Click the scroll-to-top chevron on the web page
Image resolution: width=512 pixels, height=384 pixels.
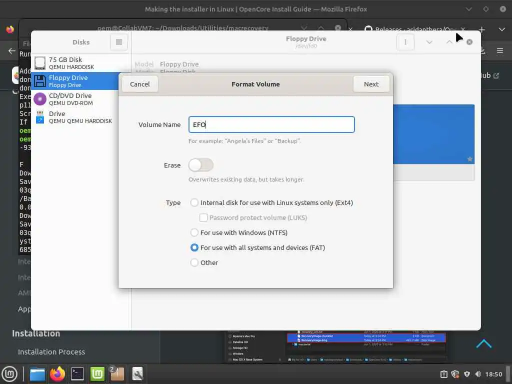484,343
